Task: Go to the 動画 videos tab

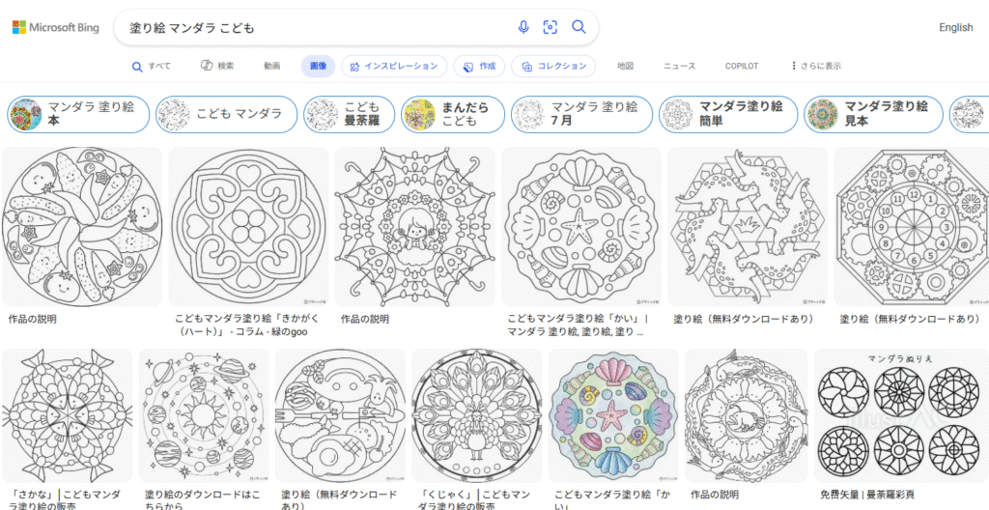Action: 272,66
